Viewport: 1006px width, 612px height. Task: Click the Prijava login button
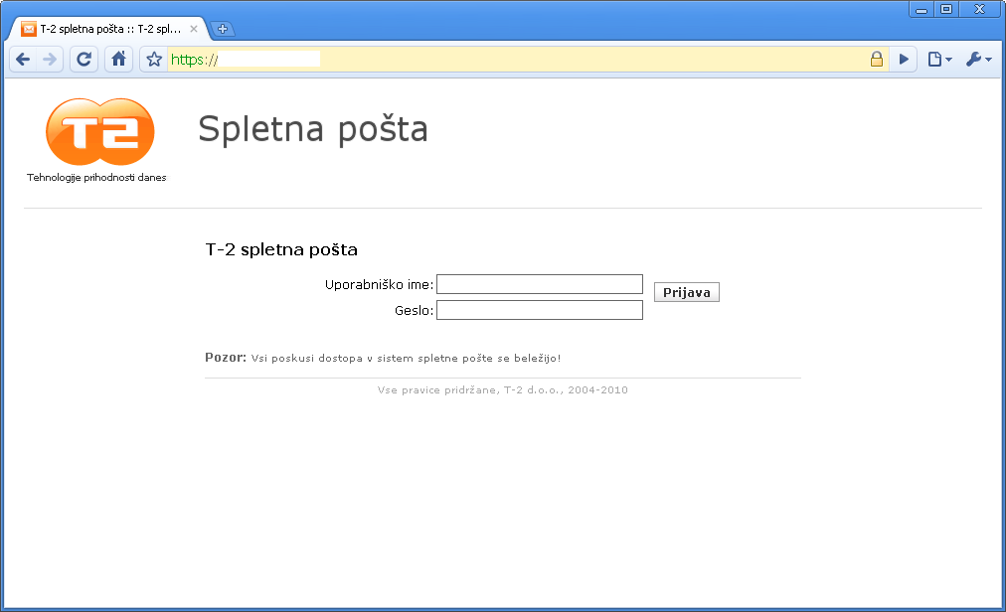[686, 293]
